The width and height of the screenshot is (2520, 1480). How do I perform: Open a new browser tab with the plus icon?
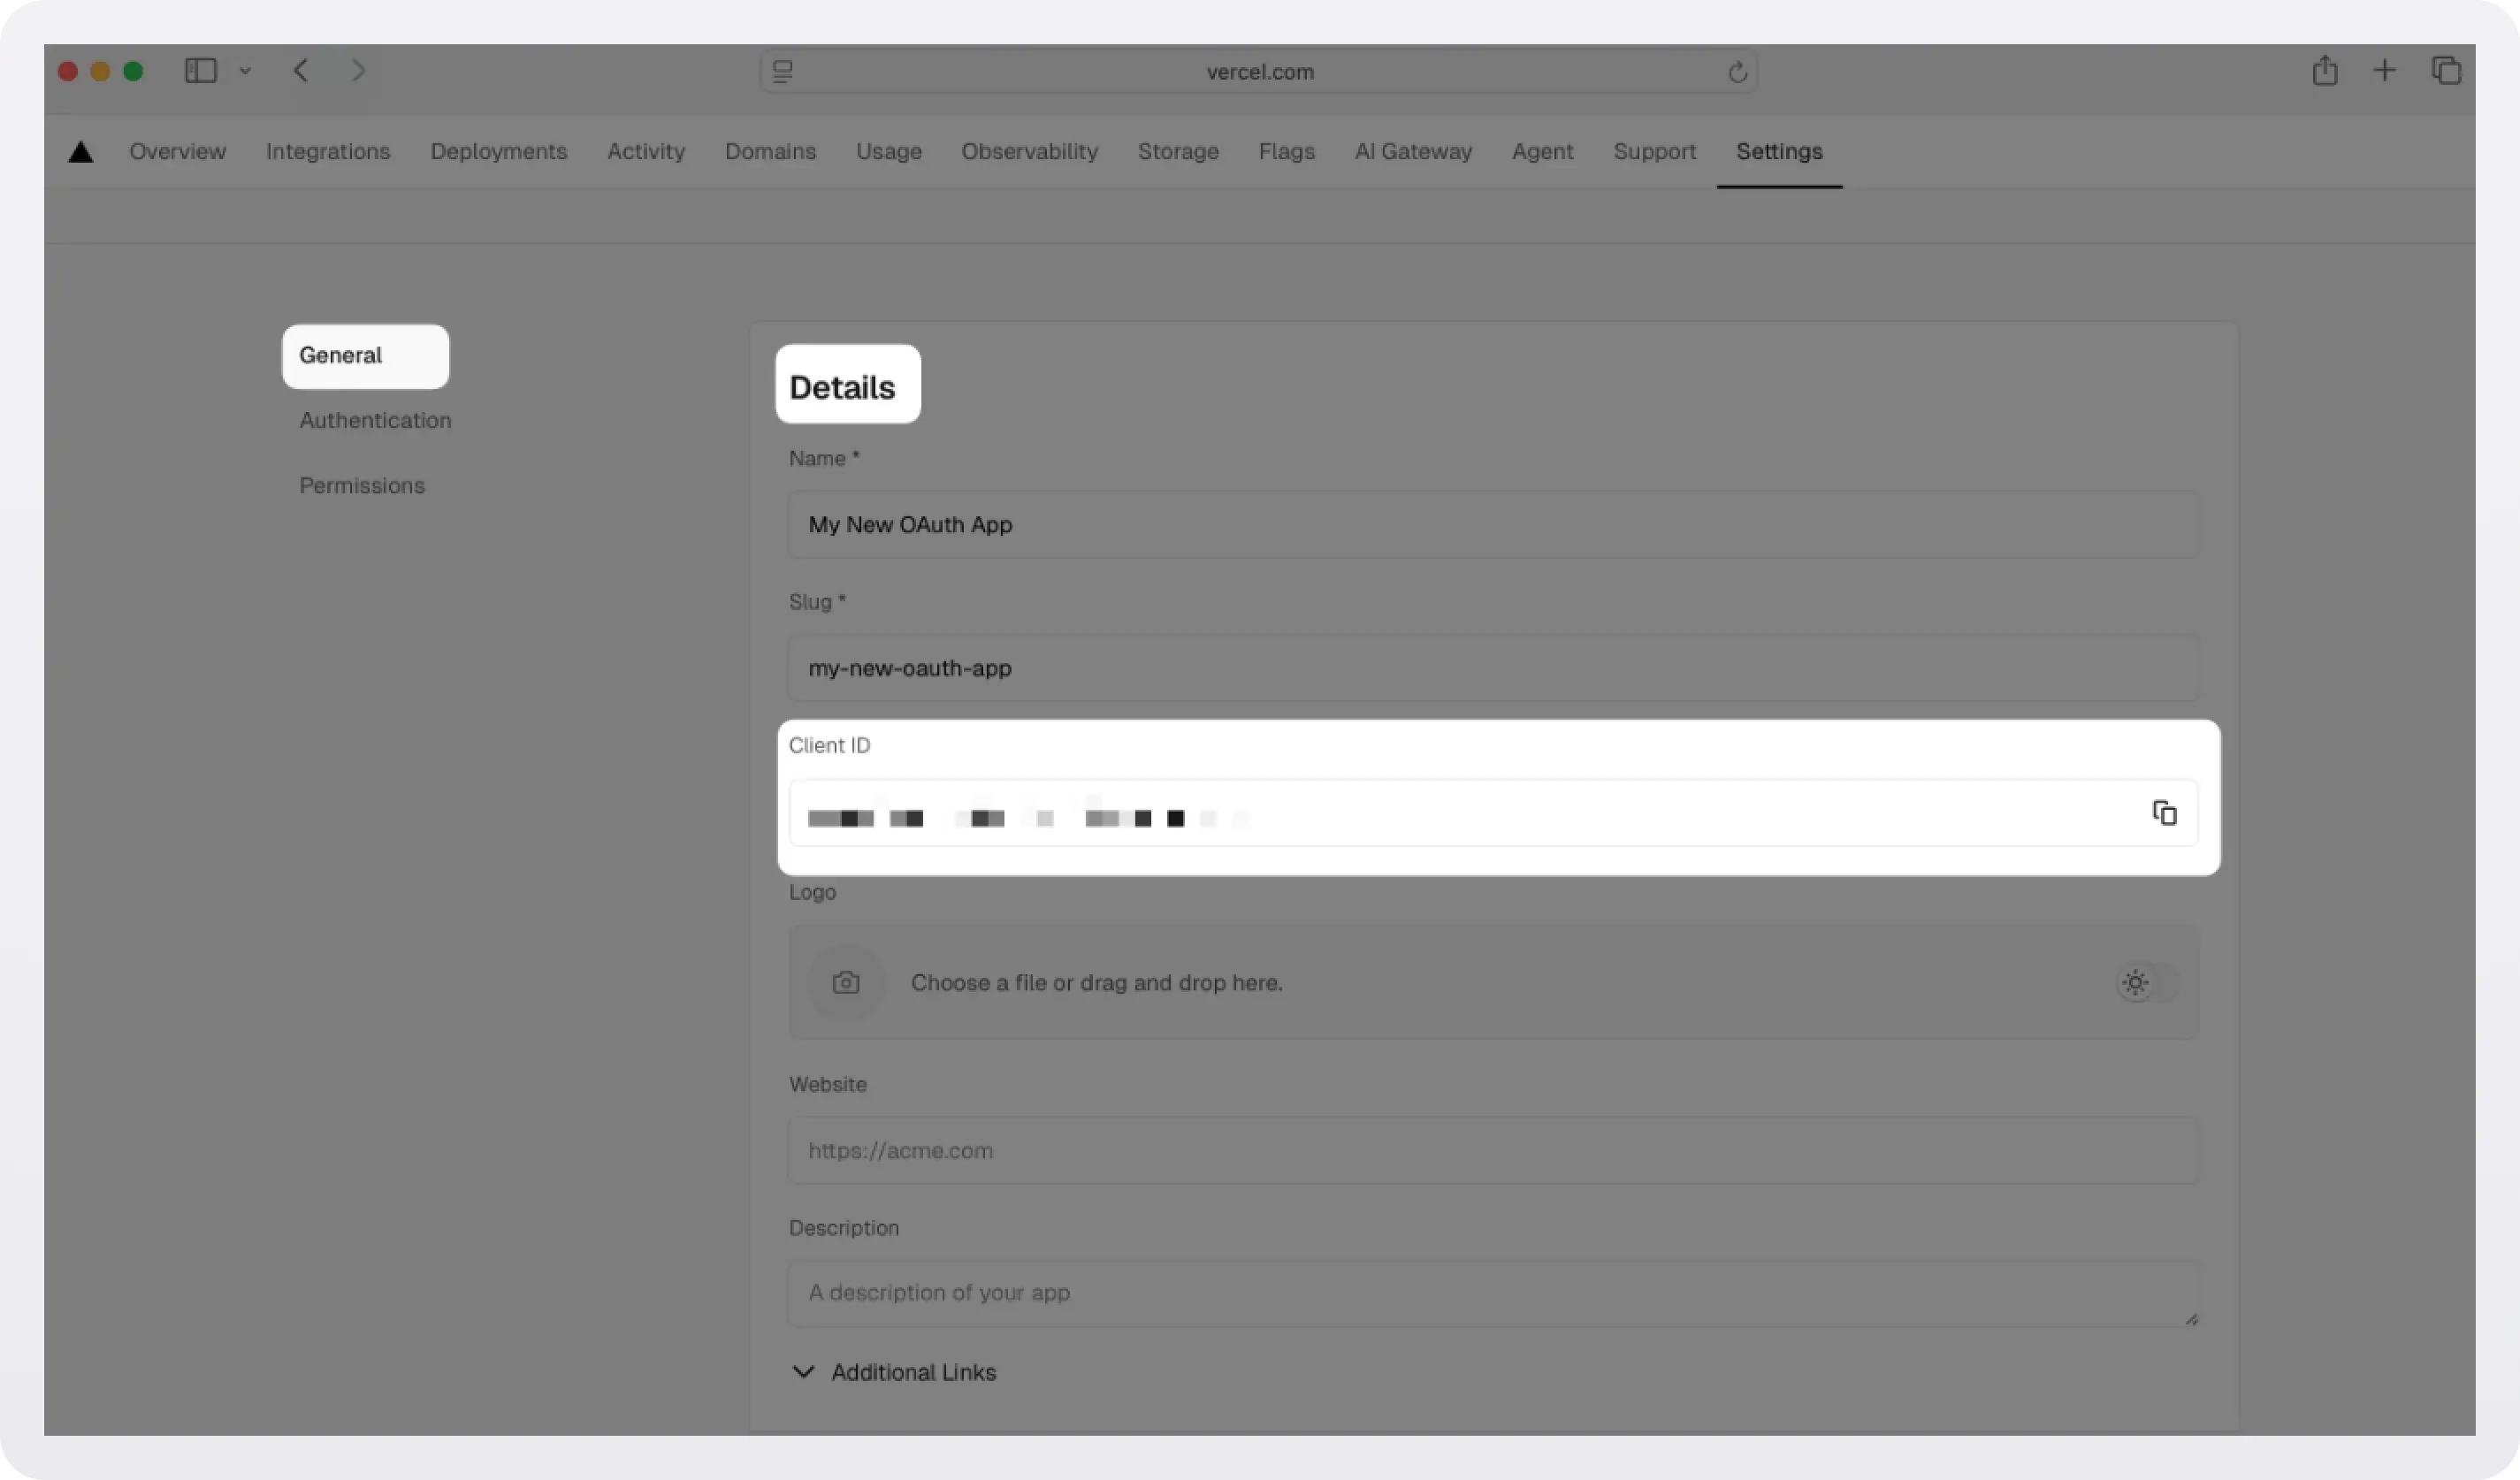click(2384, 70)
